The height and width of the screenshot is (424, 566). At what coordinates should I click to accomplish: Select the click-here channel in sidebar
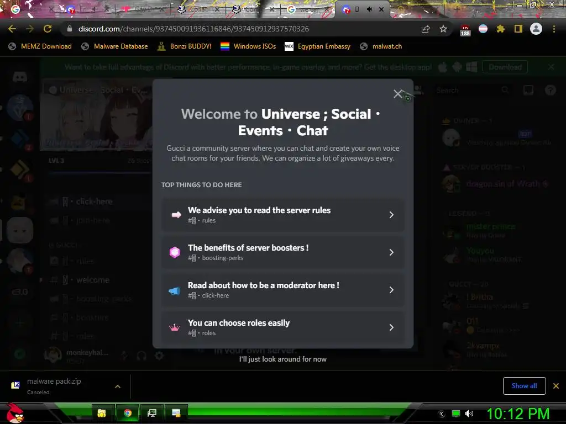[96, 202]
